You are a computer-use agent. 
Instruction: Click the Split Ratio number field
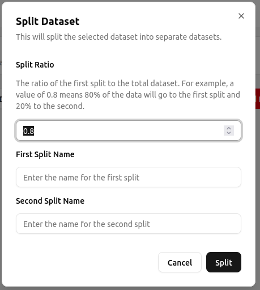pyautogui.click(x=129, y=131)
